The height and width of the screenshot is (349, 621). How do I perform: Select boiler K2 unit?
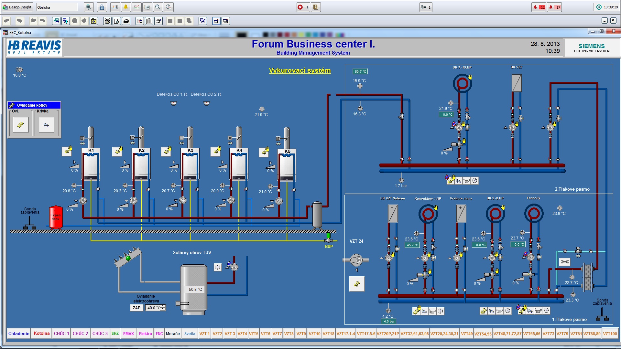pos(141,164)
